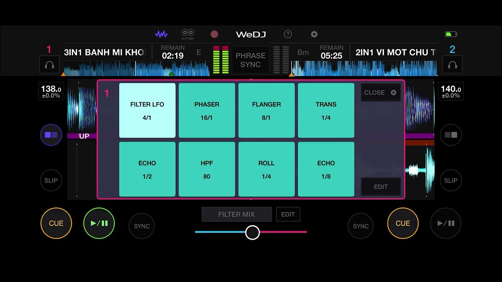Open the help question mark icon
The image size is (502, 282).
(288, 34)
